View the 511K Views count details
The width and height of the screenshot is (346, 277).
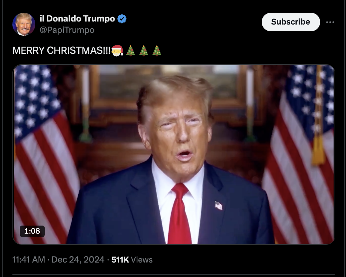pyautogui.click(x=132, y=260)
